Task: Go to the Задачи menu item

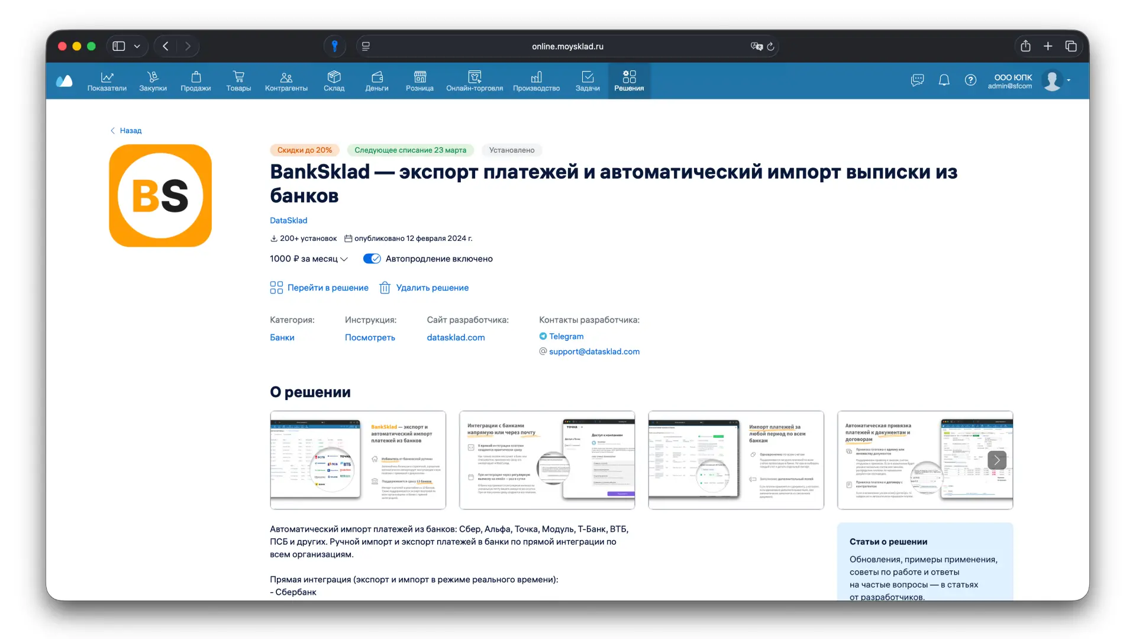Action: [587, 80]
